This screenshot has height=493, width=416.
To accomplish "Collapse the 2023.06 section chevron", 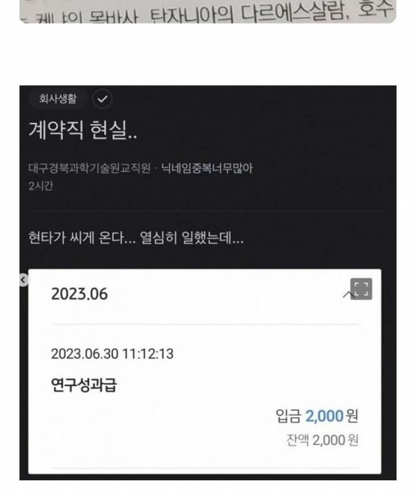I will pyautogui.click(x=346, y=295).
